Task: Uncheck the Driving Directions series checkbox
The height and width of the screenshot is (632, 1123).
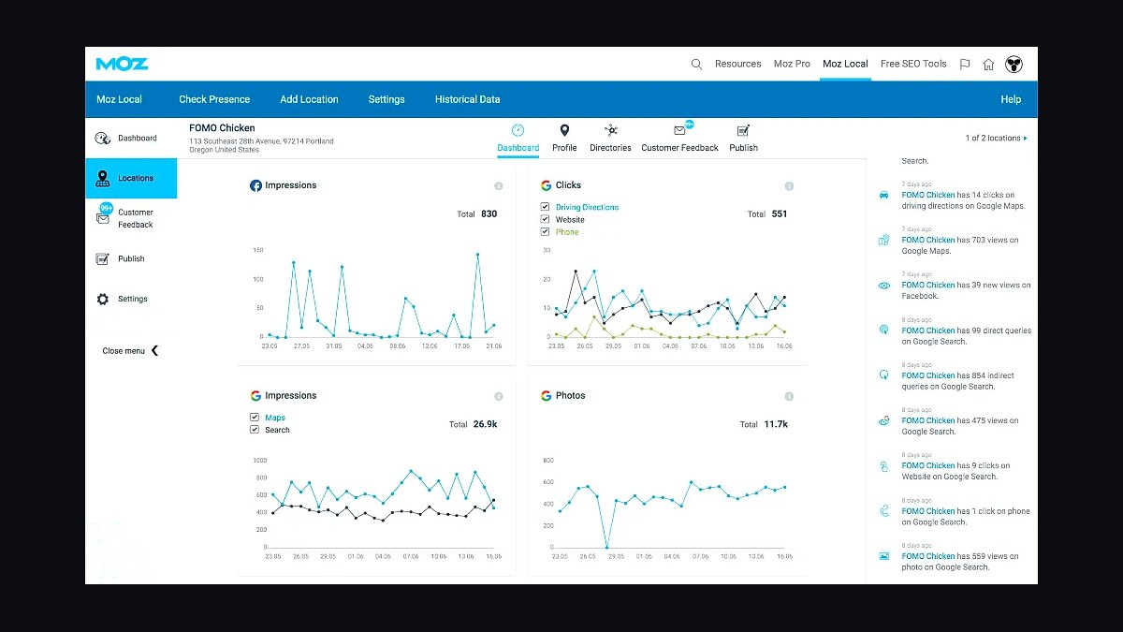Action: (x=545, y=207)
